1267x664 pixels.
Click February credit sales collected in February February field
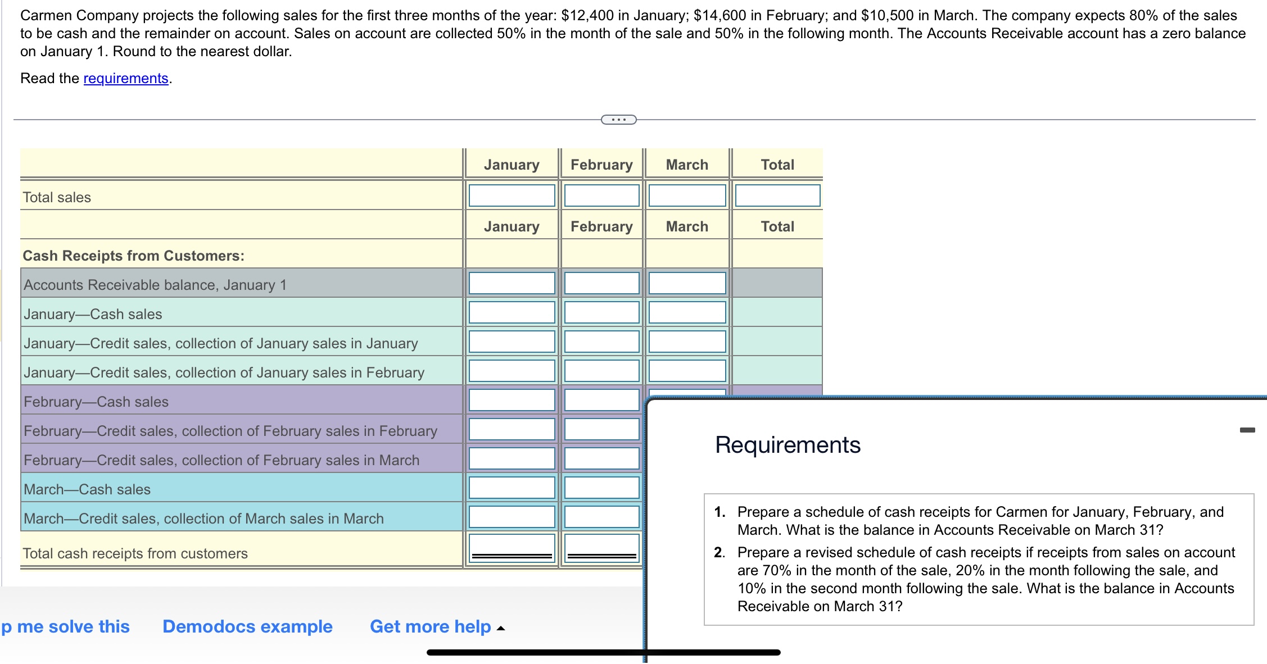coord(601,429)
